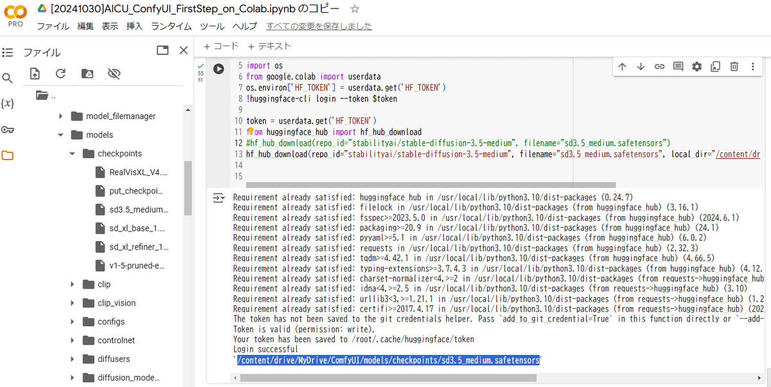Click the lightbulb hint on line 11

point(250,131)
